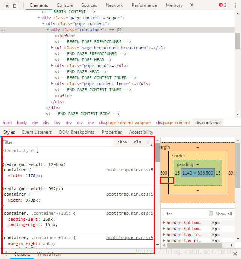Switch to the Console tab
This screenshot has height=259, width=241.
(x=65, y=5)
